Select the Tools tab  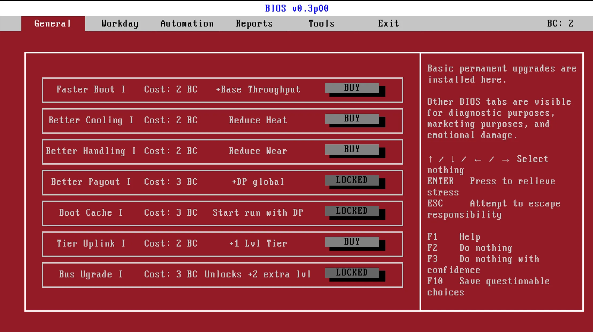pyautogui.click(x=322, y=24)
